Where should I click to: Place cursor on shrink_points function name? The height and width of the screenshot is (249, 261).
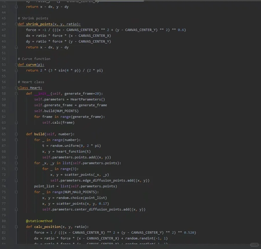39,24
